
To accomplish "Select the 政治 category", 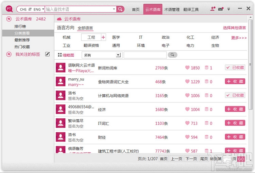I will tap(166, 37).
